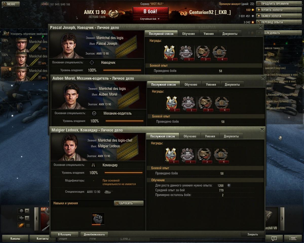Screen dimensions: 304x243
Task: Click the Демобилизовать button
Action: click(x=94, y=234)
